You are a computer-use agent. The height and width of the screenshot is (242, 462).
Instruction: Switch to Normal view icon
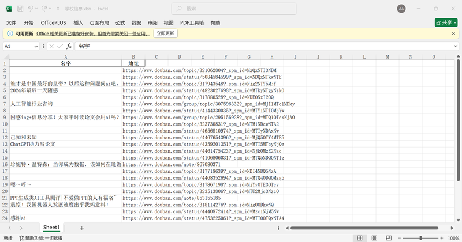click(360, 238)
